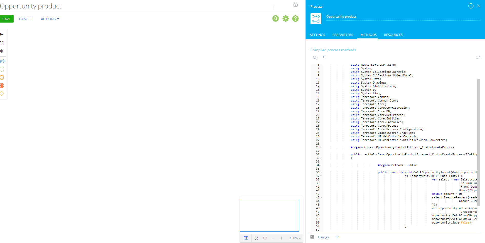This screenshot has width=485, height=243.
Task: Click the 'Opportunity product' page title
Action: (x=31, y=6)
